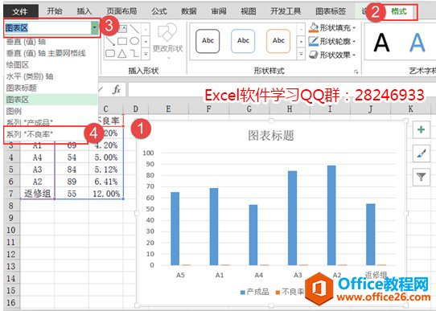Screen dimensions: 436x311
Task: Choose 绘图区 in the element list
Action: (x=17, y=65)
